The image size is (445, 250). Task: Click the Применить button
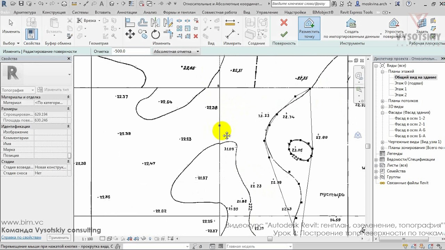[59, 237]
